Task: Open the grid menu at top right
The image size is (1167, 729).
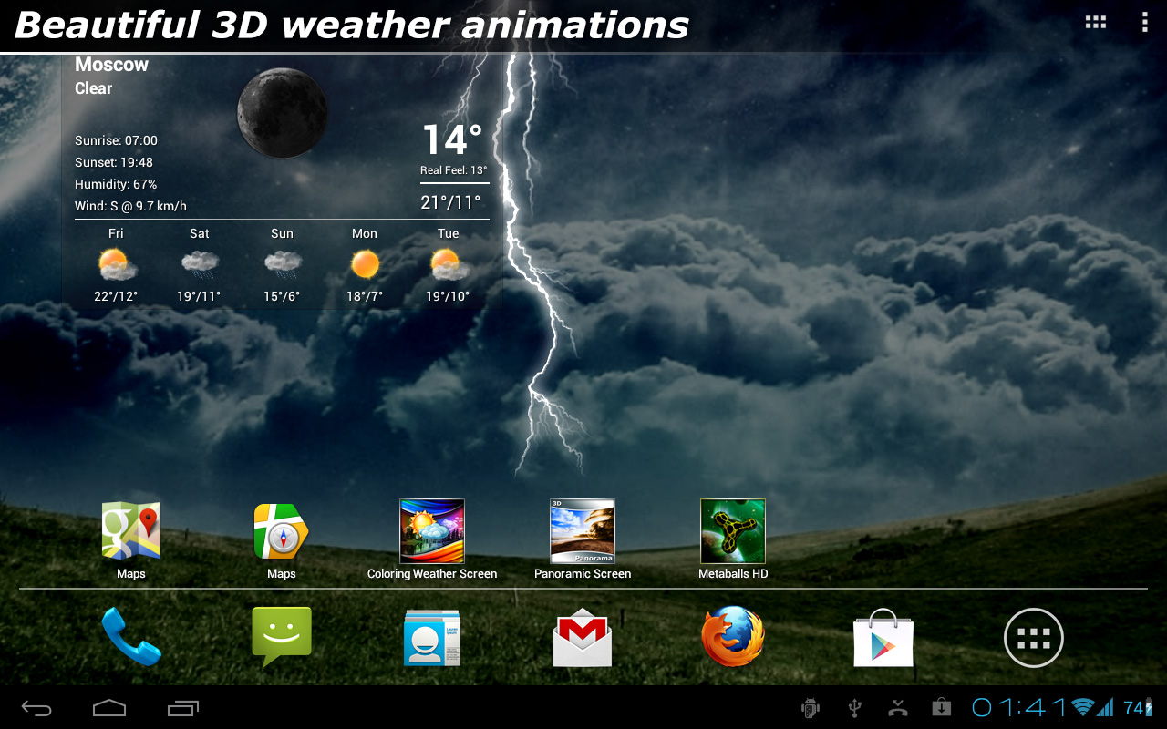Action: pos(1096,23)
